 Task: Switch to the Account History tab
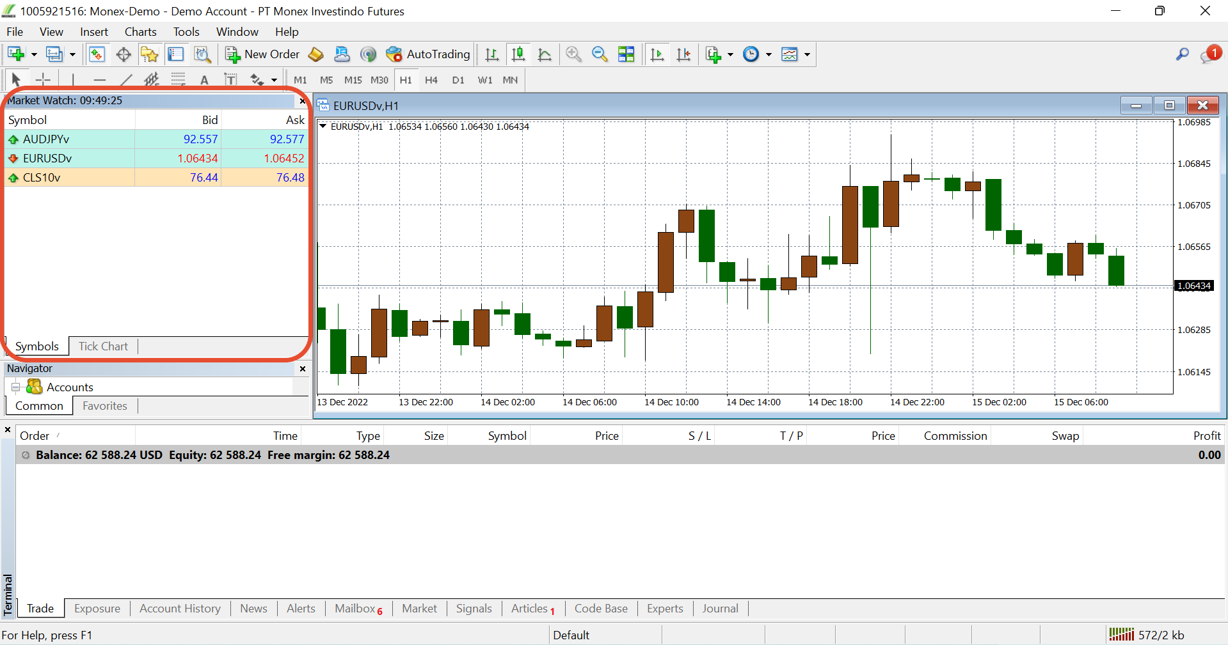pyautogui.click(x=180, y=609)
